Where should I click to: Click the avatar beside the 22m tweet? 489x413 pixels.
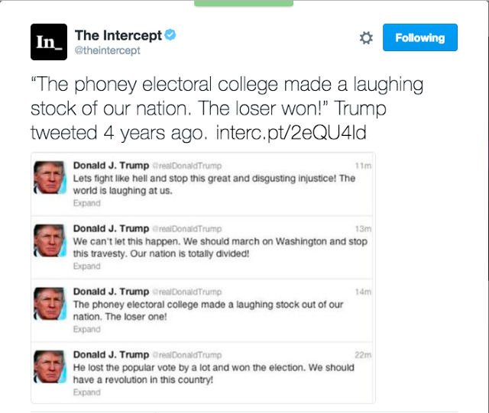pyautogui.click(x=50, y=367)
